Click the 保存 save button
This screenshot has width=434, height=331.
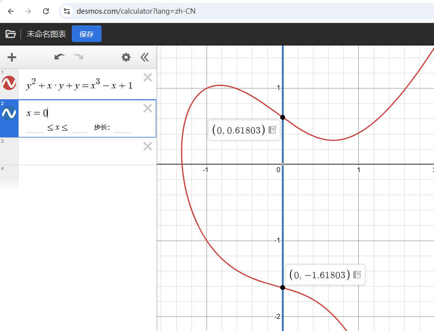point(86,34)
